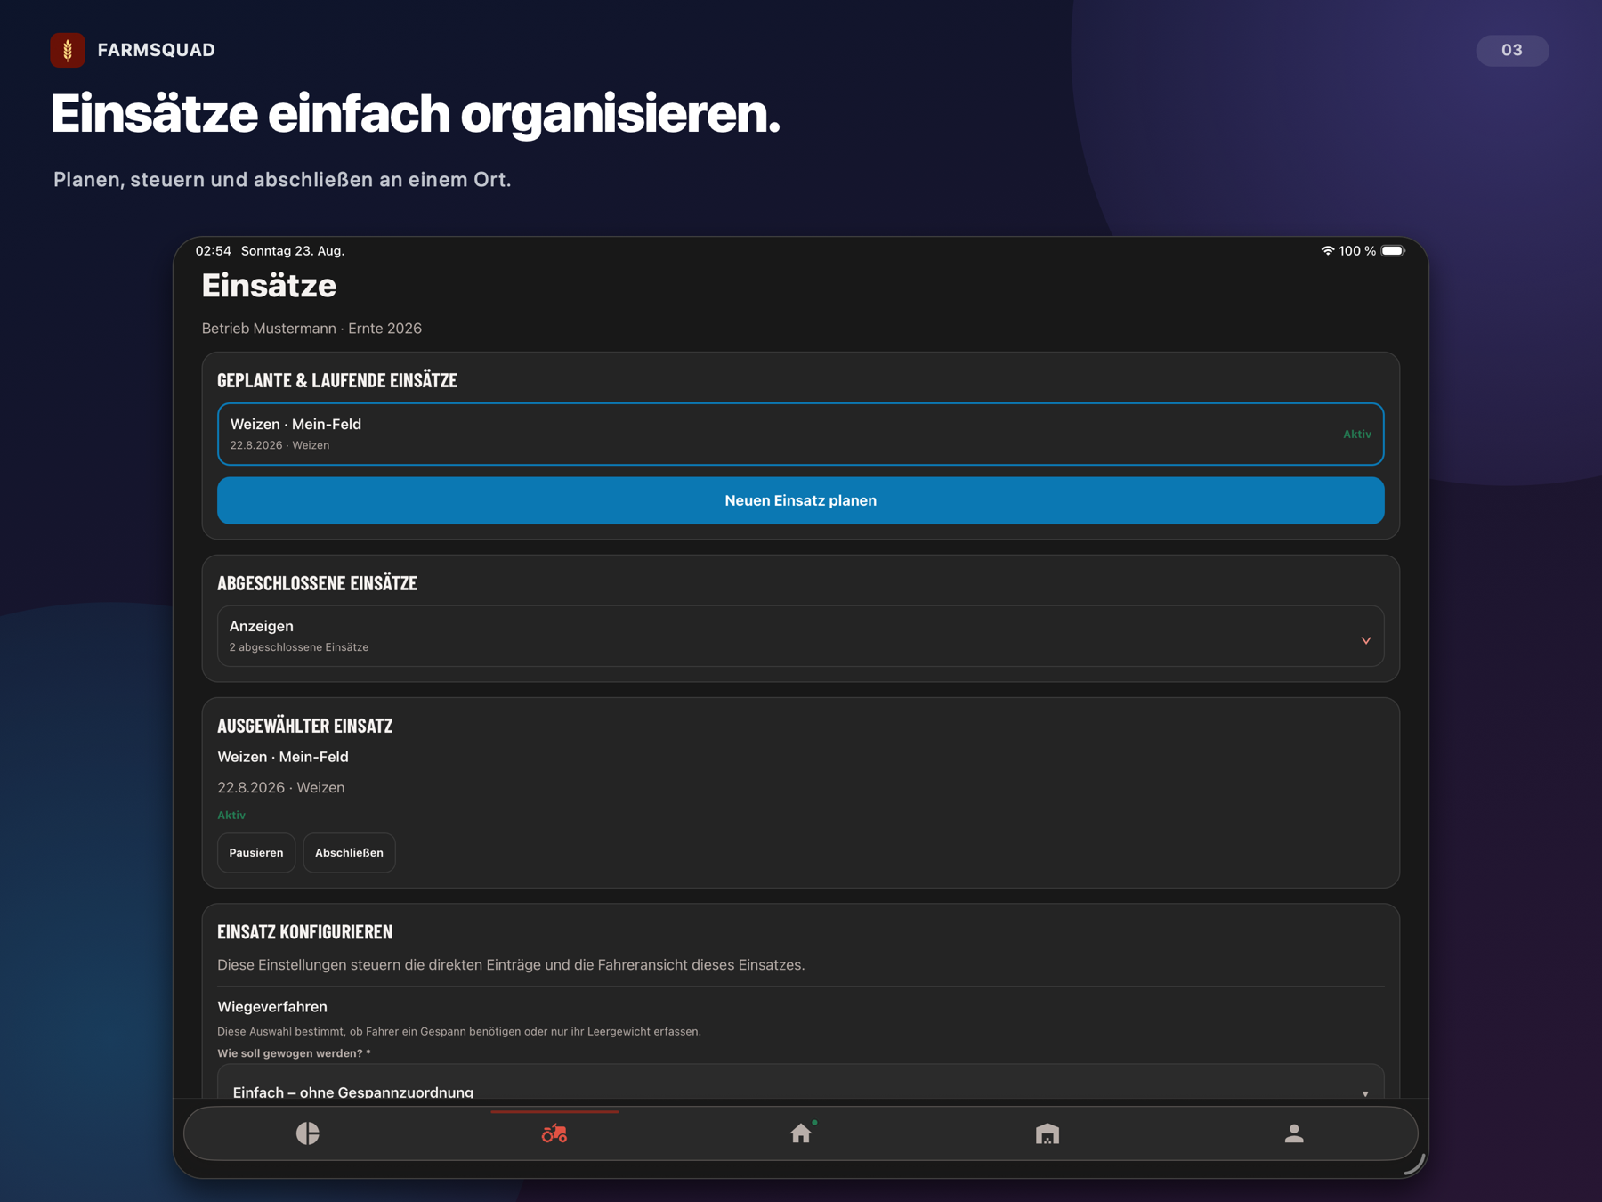Open the pie chart statistics tab

307,1133
